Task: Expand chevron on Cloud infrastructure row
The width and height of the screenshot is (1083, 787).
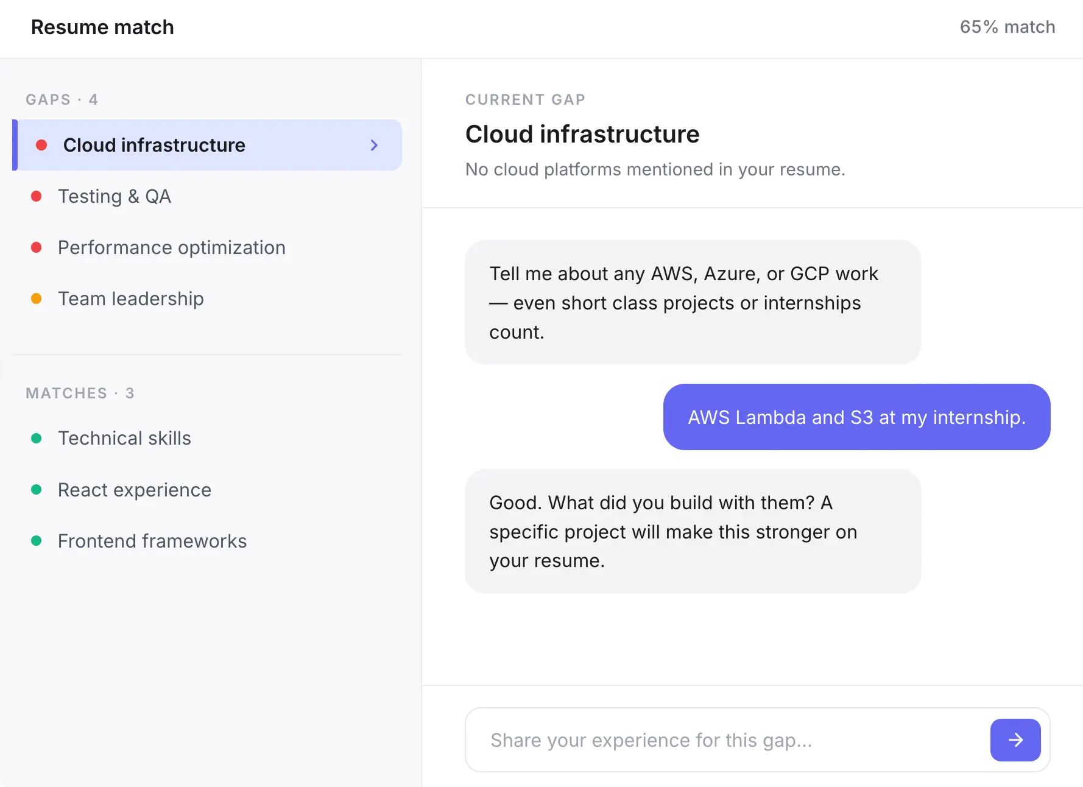Action: click(374, 145)
